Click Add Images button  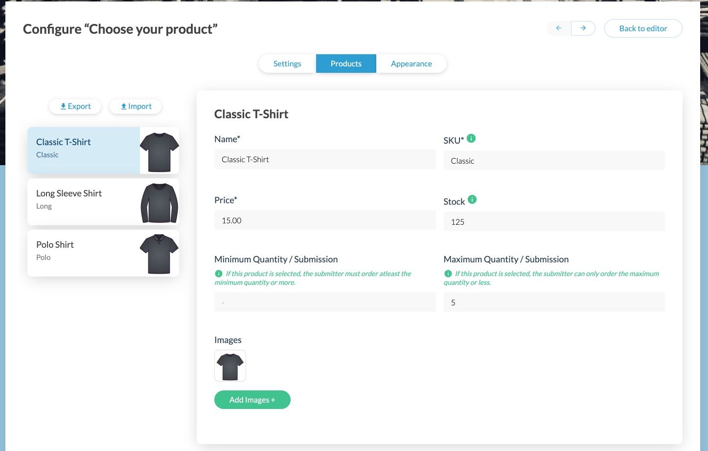(252, 400)
